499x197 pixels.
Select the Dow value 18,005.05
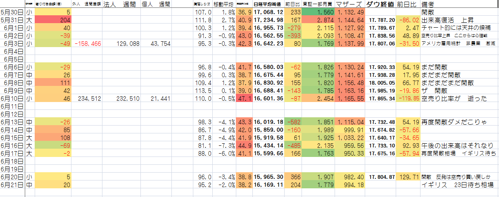click(380, 83)
